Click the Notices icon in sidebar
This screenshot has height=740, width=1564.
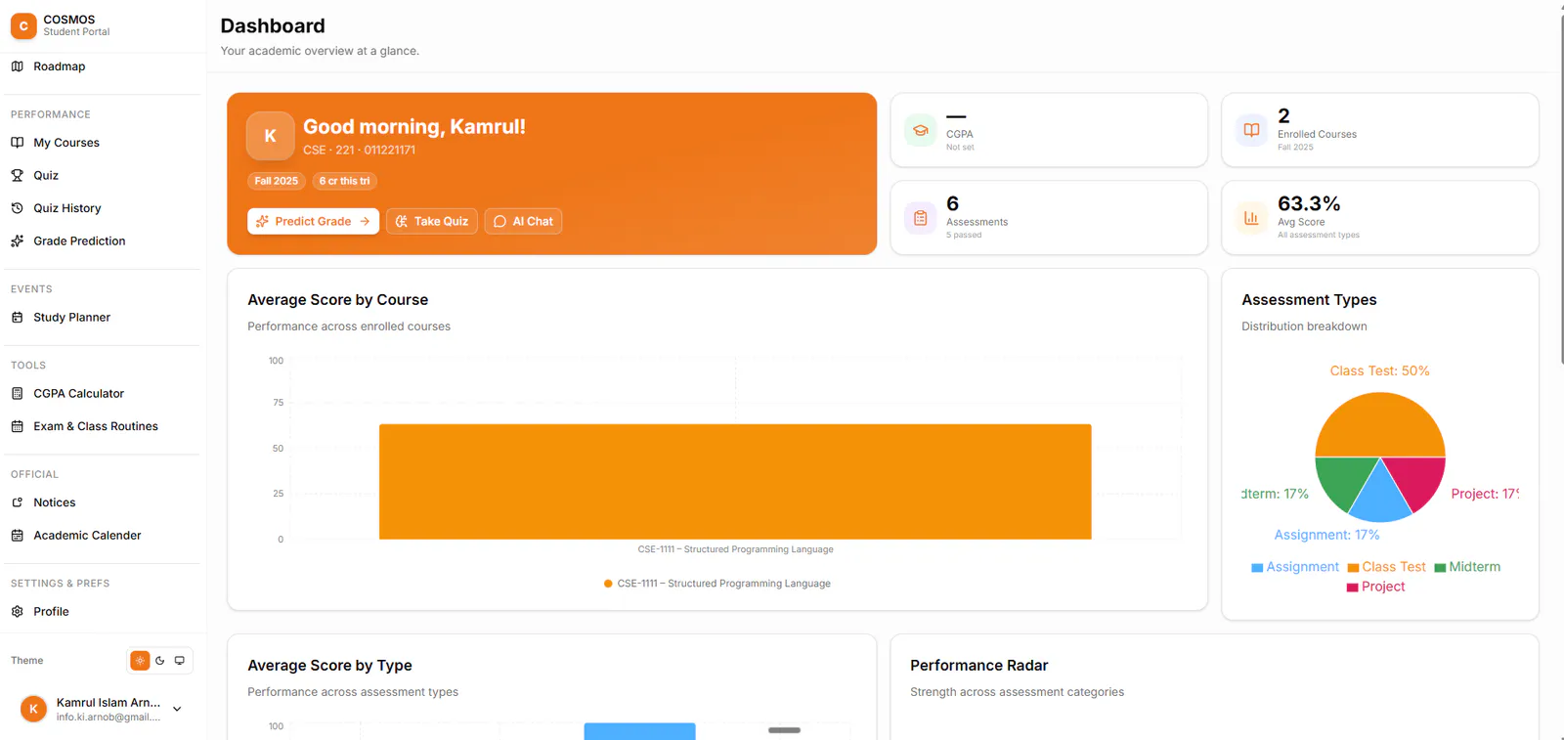(17, 502)
